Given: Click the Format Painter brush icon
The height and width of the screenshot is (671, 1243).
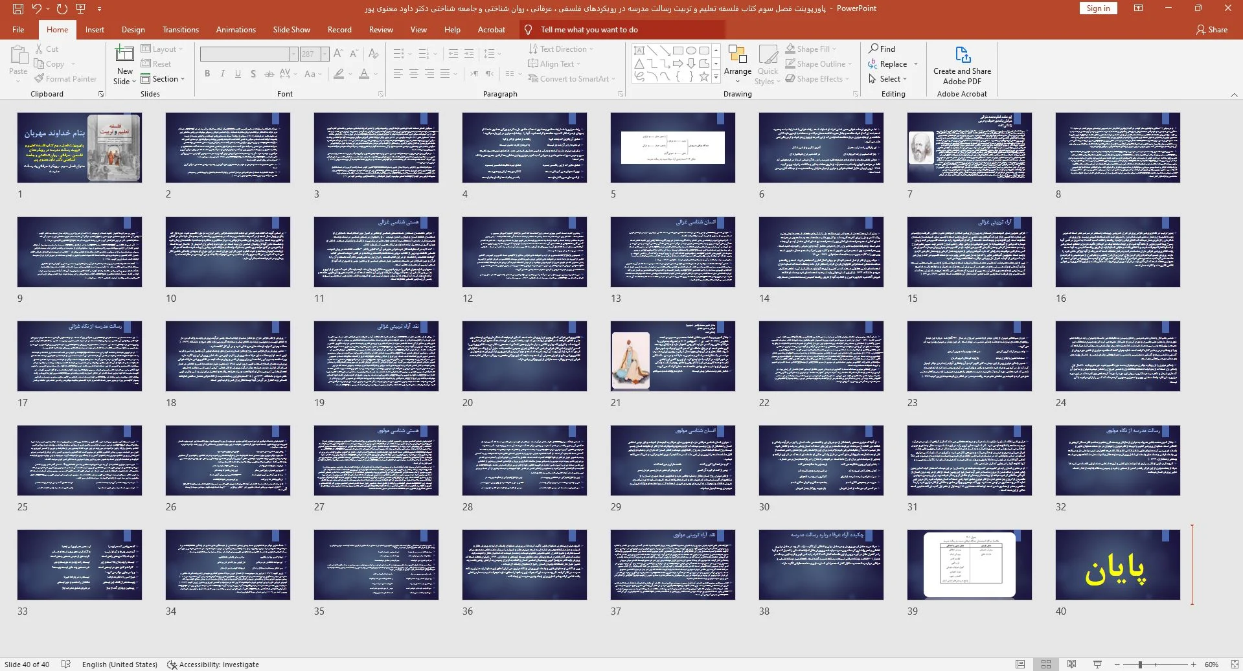Looking at the screenshot, I should (39, 78).
